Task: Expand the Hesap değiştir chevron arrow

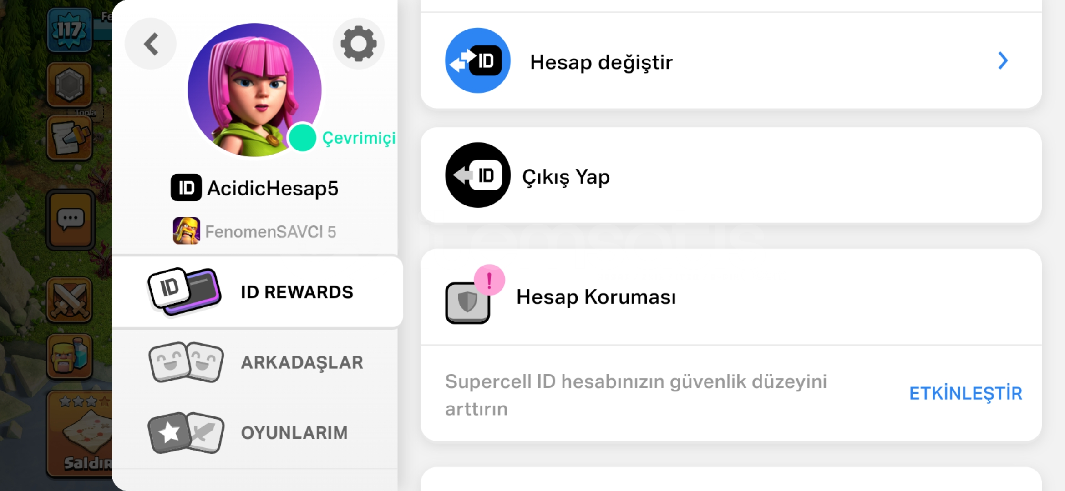Action: [1003, 60]
